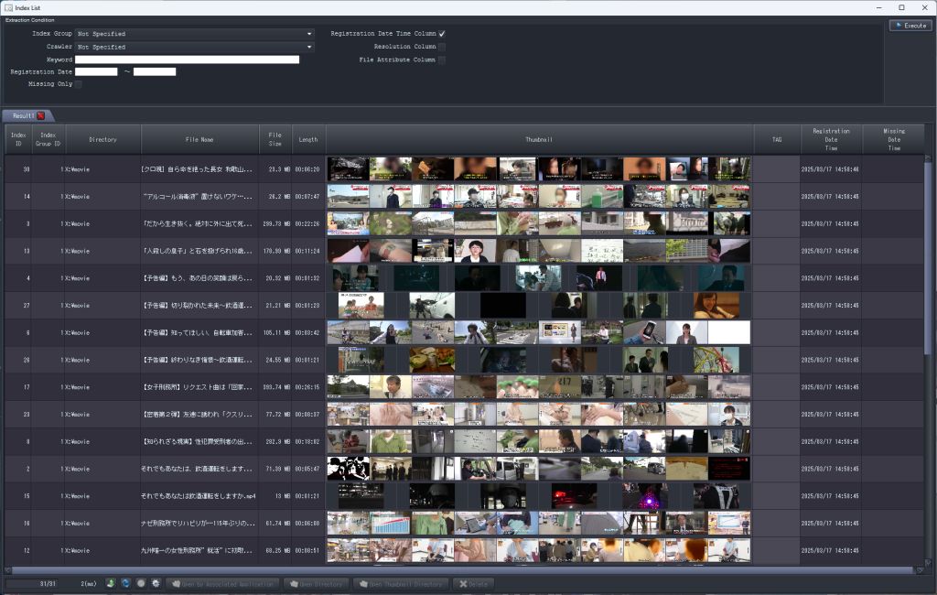This screenshot has width=937, height=595.
Task: Enable the File Attribute Column checkbox
Action: coord(442,59)
